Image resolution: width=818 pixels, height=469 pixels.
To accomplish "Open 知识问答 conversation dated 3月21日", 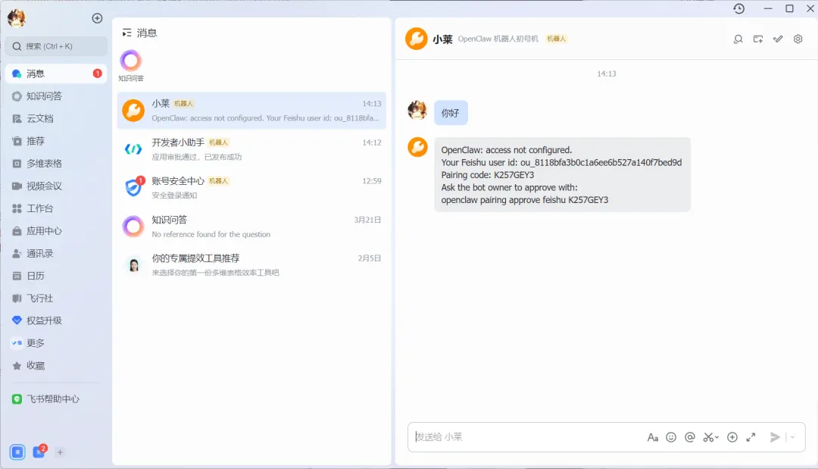I will coord(251,227).
